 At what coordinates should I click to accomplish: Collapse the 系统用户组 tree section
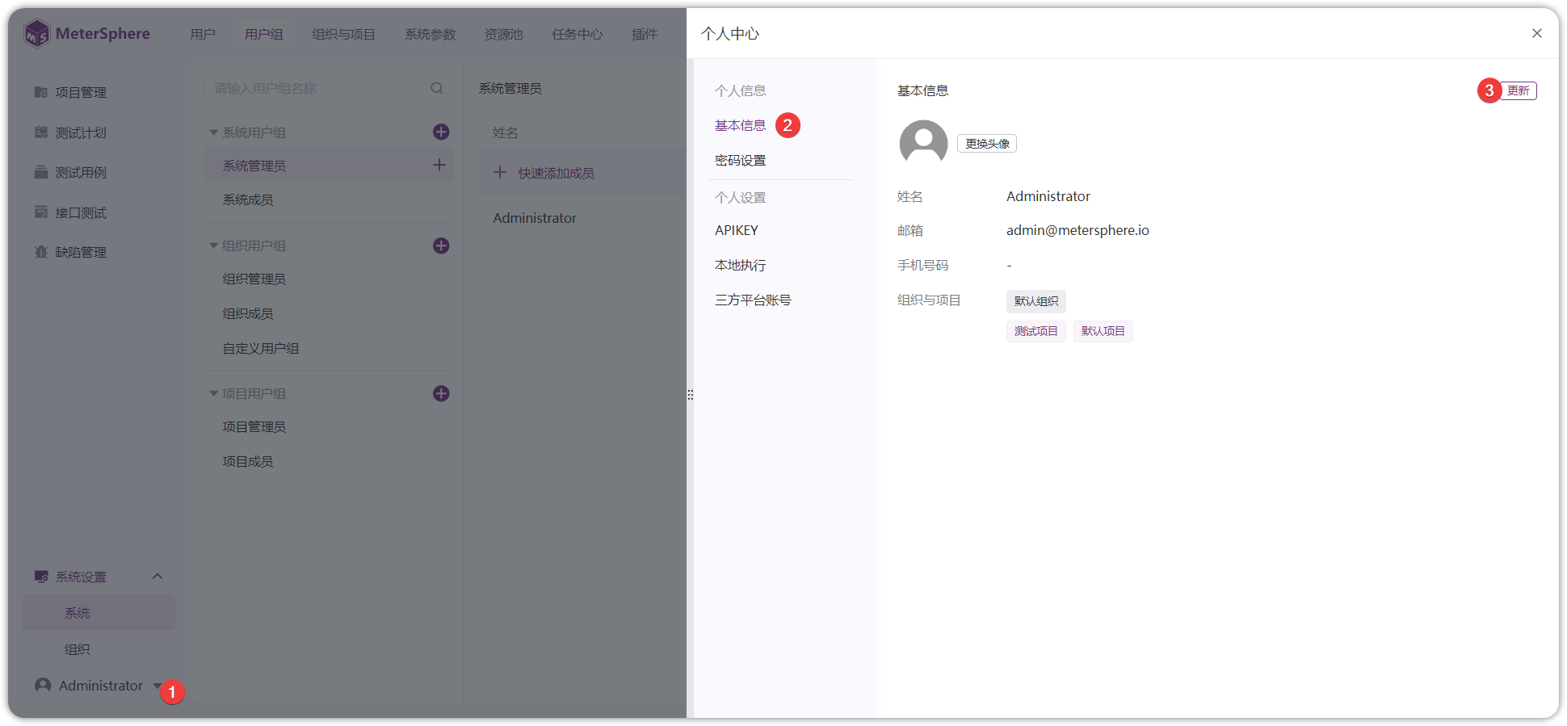click(213, 132)
